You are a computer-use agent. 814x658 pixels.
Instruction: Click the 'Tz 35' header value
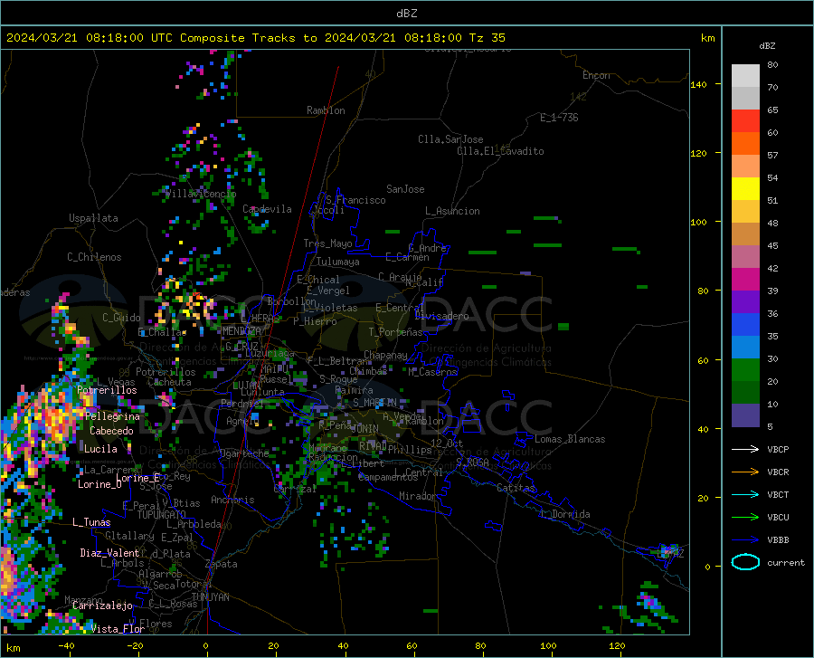[487, 38]
